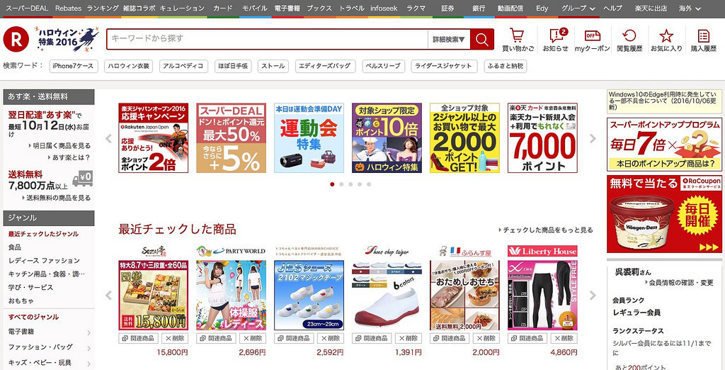The width and height of the screenshot is (725, 370).
Task: Open ブックス in top navigation
Action: pos(319,9)
